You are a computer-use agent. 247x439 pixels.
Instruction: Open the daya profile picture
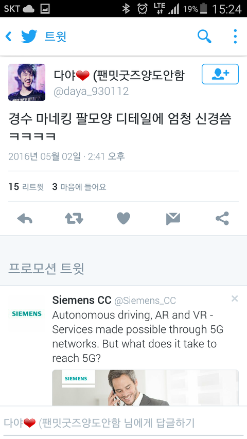tap(27, 82)
